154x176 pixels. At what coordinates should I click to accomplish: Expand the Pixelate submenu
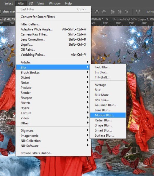(53, 87)
